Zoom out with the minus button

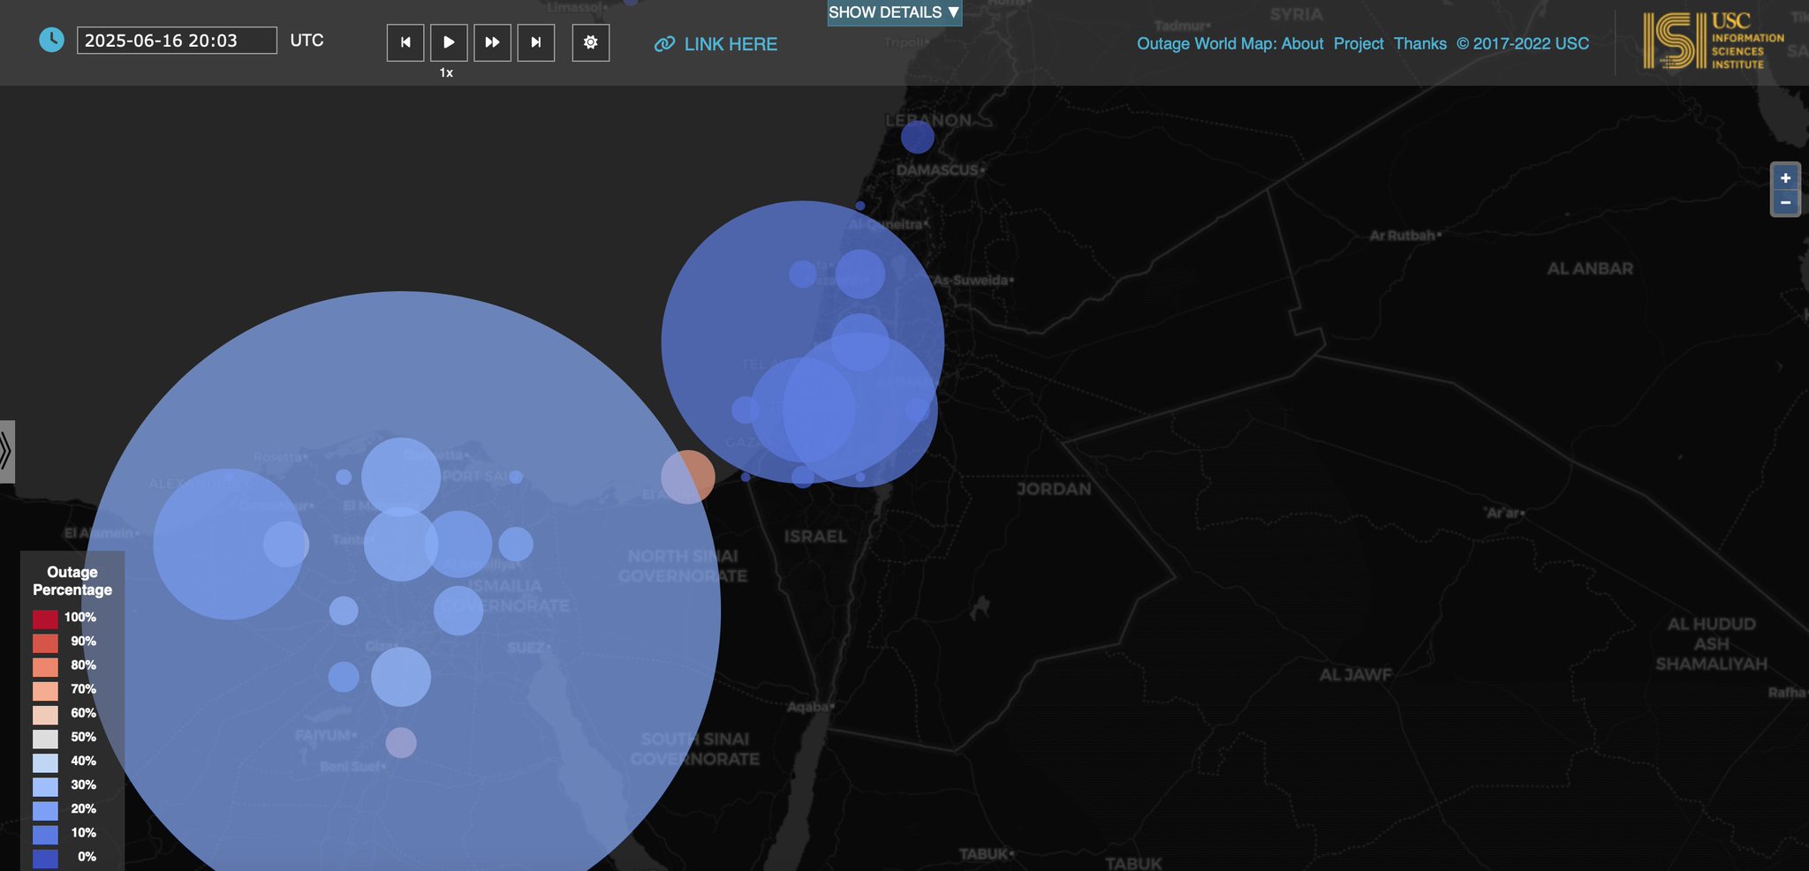[1785, 203]
